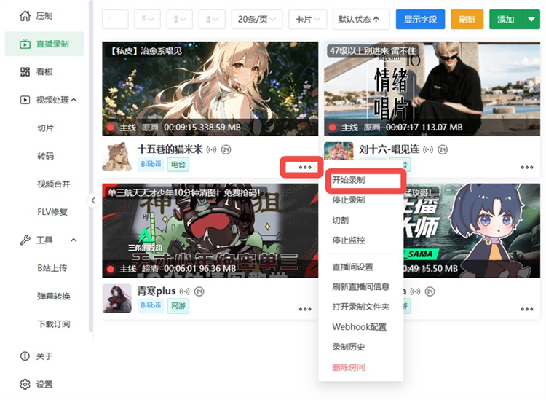
Task: Click the 网游 tag
Action: pyautogui.click(x=178, y=306)
